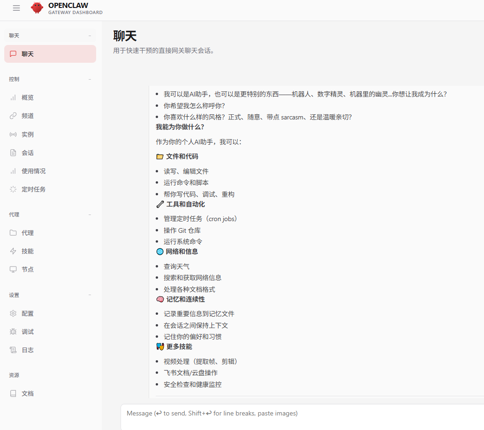Collapse the 设置 sidebar section

point(90,295)
